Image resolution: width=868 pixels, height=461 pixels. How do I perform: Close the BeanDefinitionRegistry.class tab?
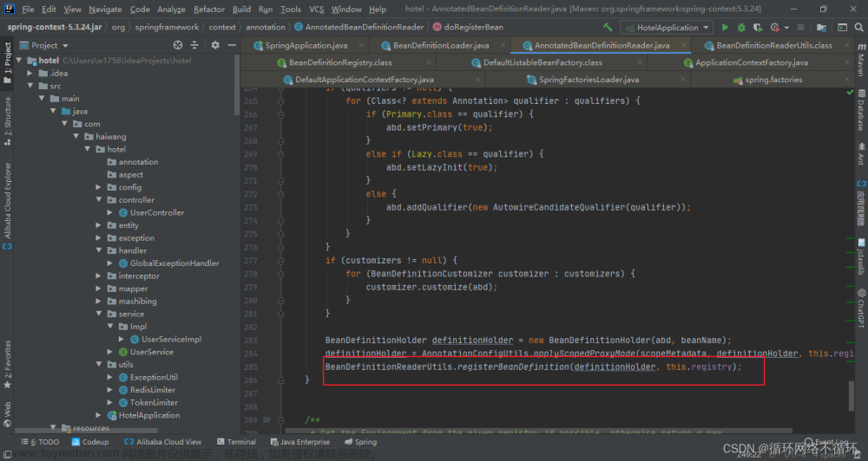[x=429, y=62]
